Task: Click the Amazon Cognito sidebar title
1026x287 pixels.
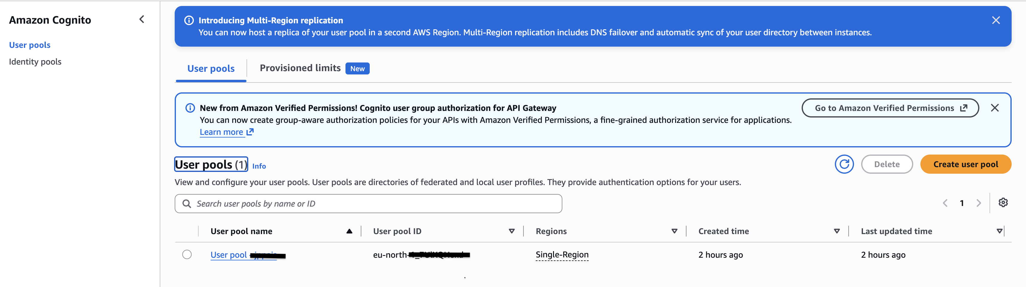Action: (x=50, y=20)
